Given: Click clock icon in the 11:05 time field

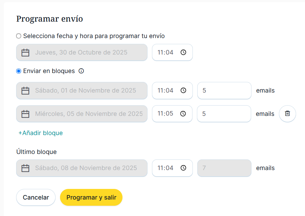Looking at the screenshot, I should pos(183,114).
